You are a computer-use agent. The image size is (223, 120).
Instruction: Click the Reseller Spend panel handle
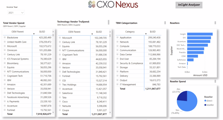click(x=215, y=81)
